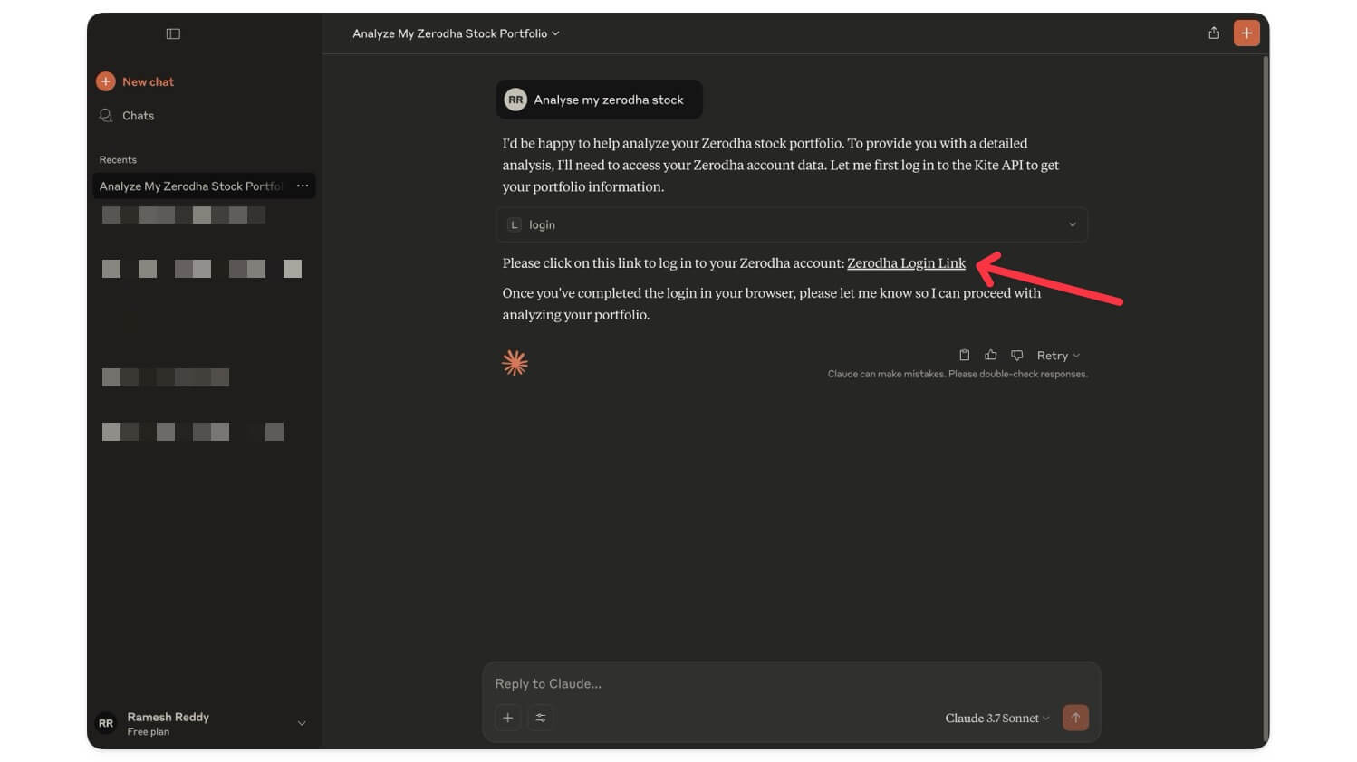Expand the login tool call block

(x=792, y=224)
